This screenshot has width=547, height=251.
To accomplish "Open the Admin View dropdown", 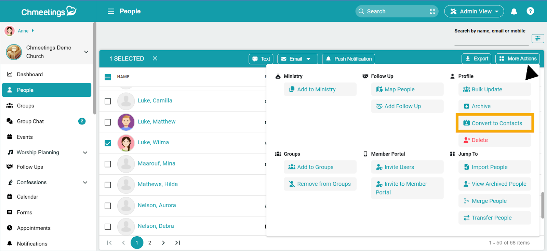I will point(474,11).
